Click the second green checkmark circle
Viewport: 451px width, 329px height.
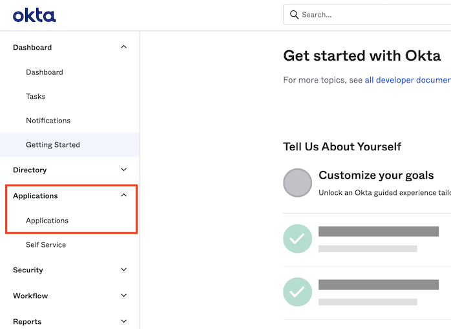[x=297, y=292]
